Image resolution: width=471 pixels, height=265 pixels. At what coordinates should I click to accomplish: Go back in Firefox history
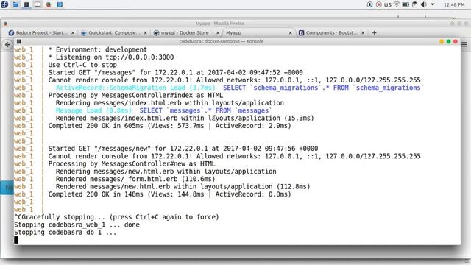pyautogui.click(x=7, y=45)
